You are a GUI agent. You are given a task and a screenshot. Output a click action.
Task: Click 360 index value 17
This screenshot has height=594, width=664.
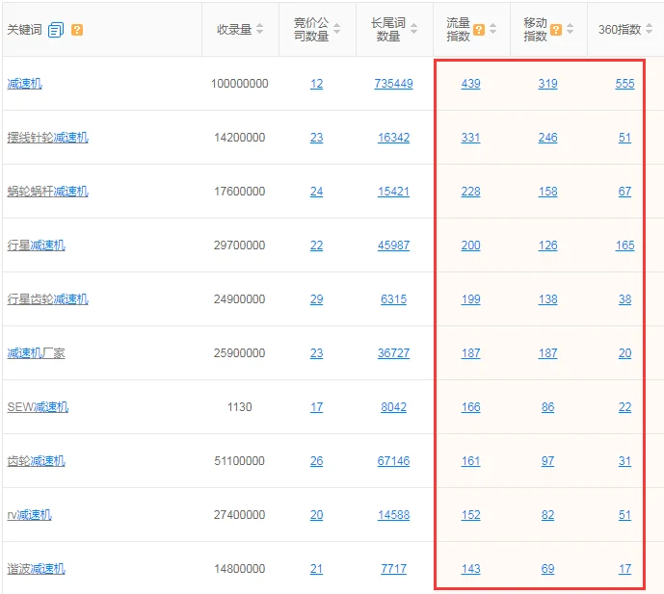pyautogui.click(x=624, y=569)
